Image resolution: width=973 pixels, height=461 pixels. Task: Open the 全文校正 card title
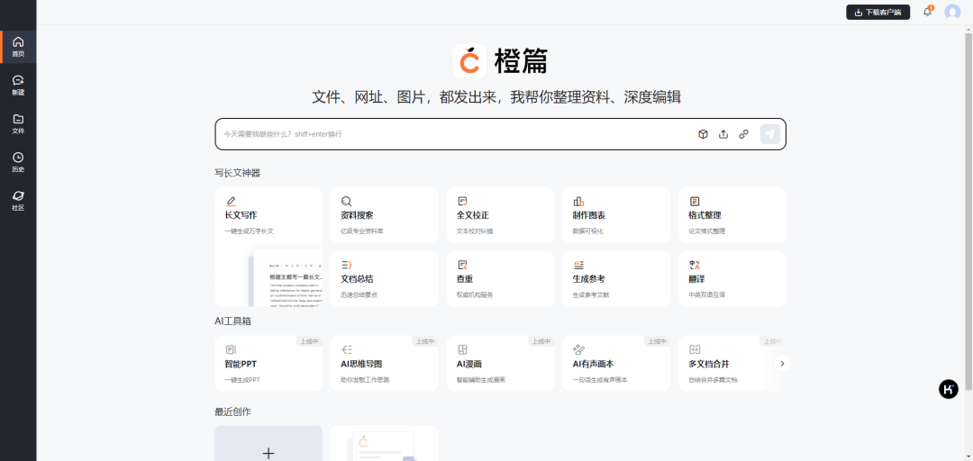pos(473,215)
